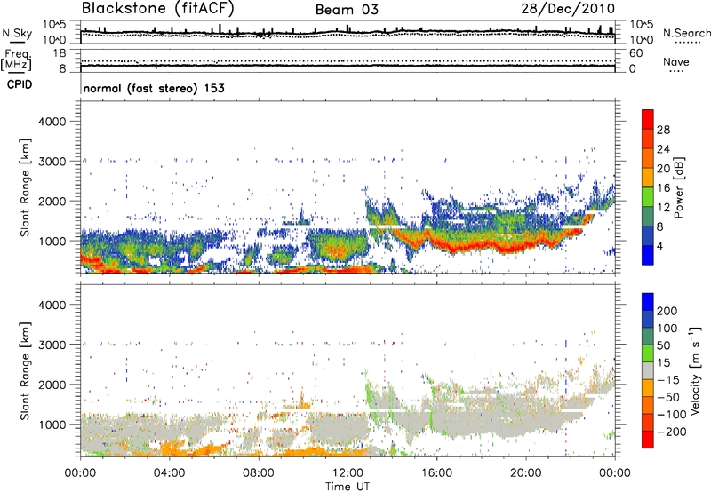Click the '28' value on Power scale

(x=663, y=130)
